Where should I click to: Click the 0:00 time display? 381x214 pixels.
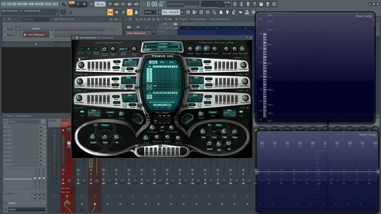155,4
